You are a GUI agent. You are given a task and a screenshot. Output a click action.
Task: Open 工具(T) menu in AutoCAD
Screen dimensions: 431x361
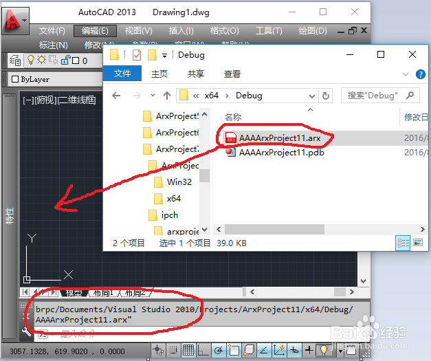coord(269,31)
